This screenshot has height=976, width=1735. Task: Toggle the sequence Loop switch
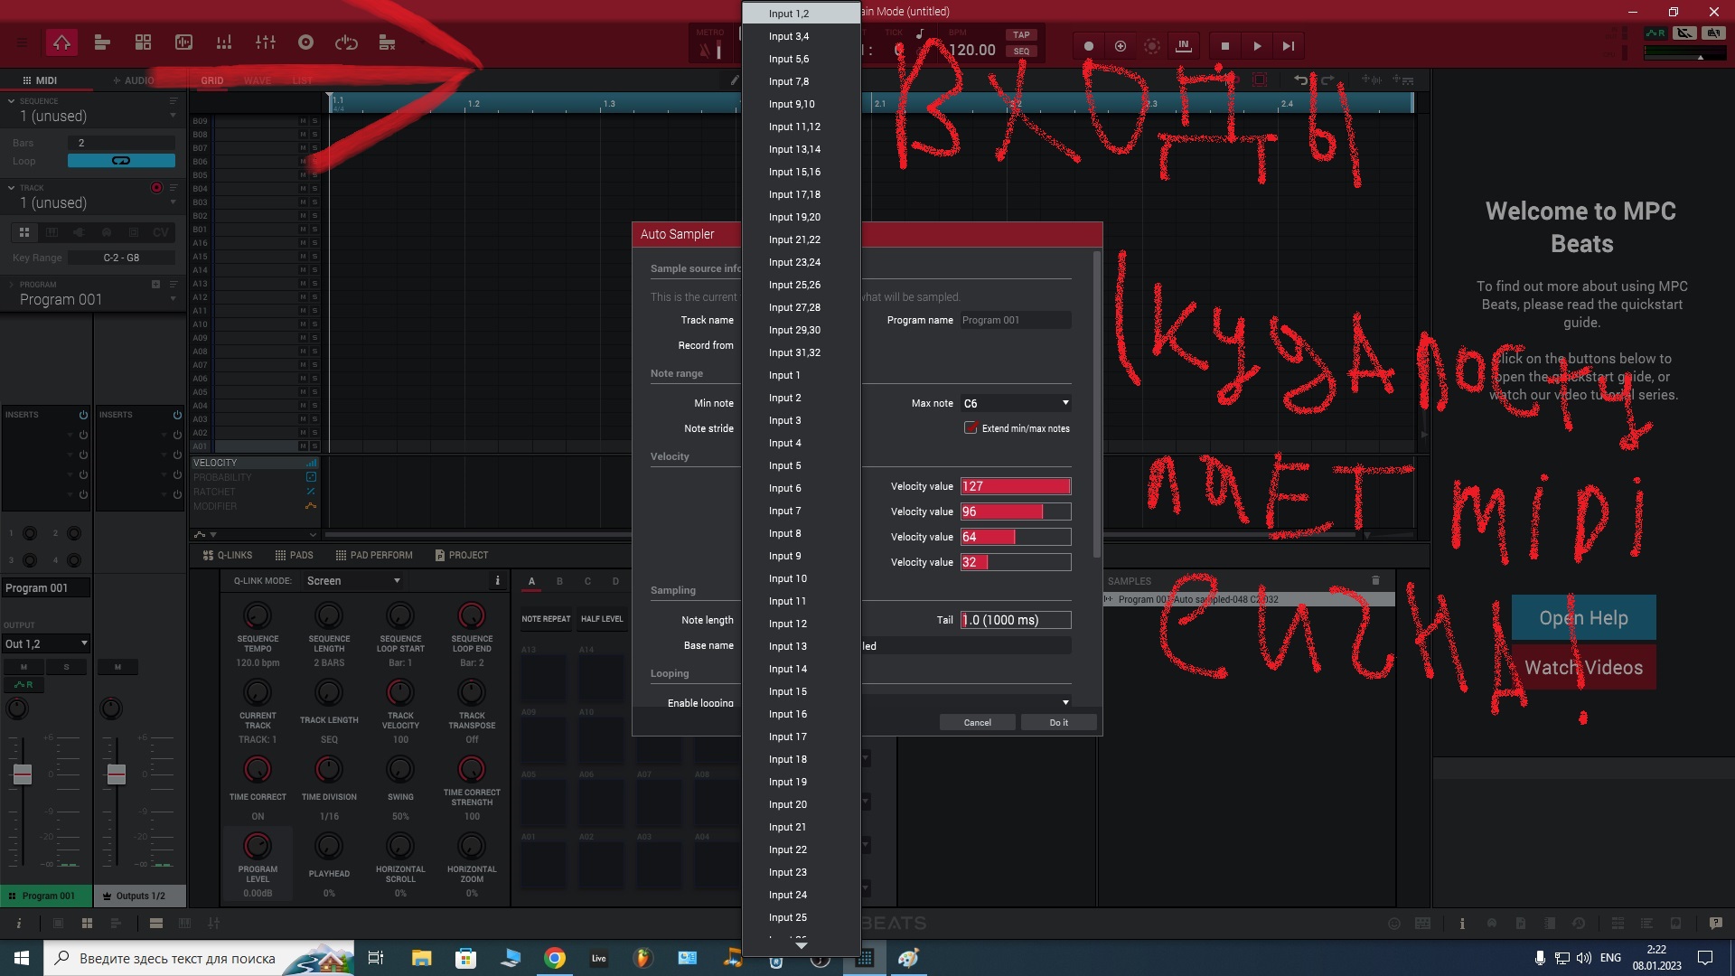pyautogui.click(x=121, y=161)
